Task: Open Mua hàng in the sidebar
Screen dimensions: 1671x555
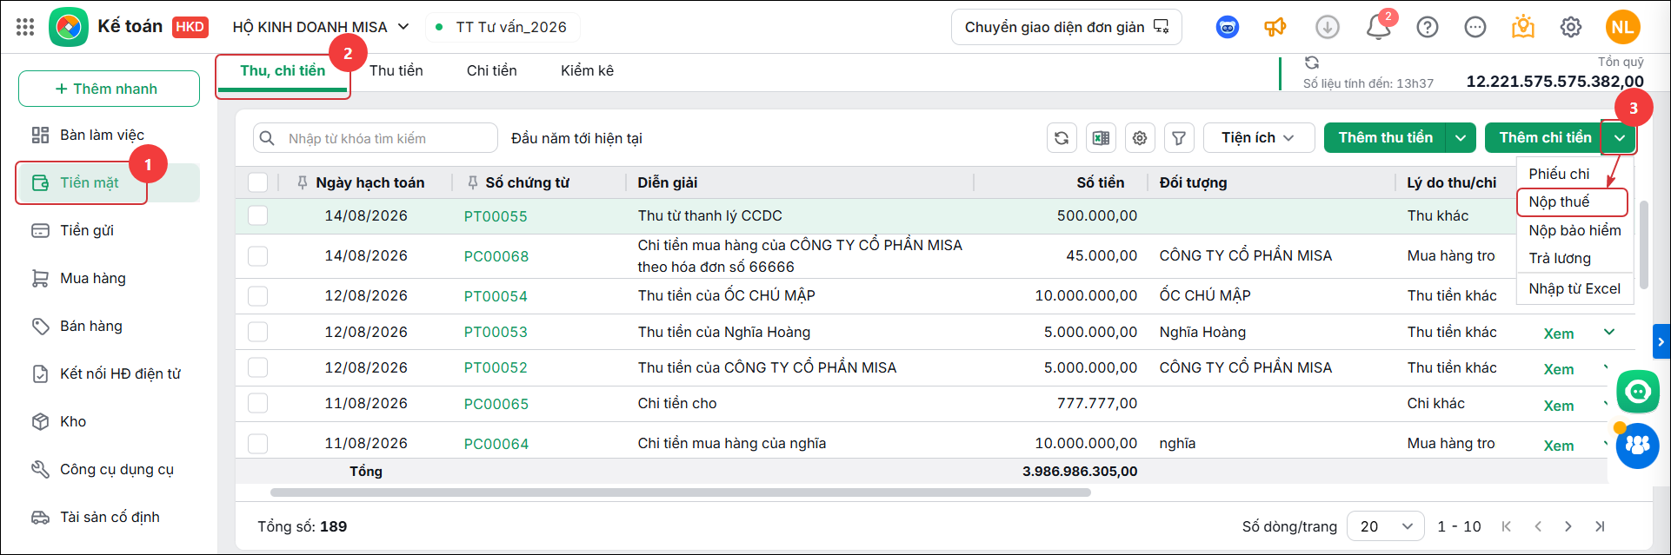Action: click(109, 278)
